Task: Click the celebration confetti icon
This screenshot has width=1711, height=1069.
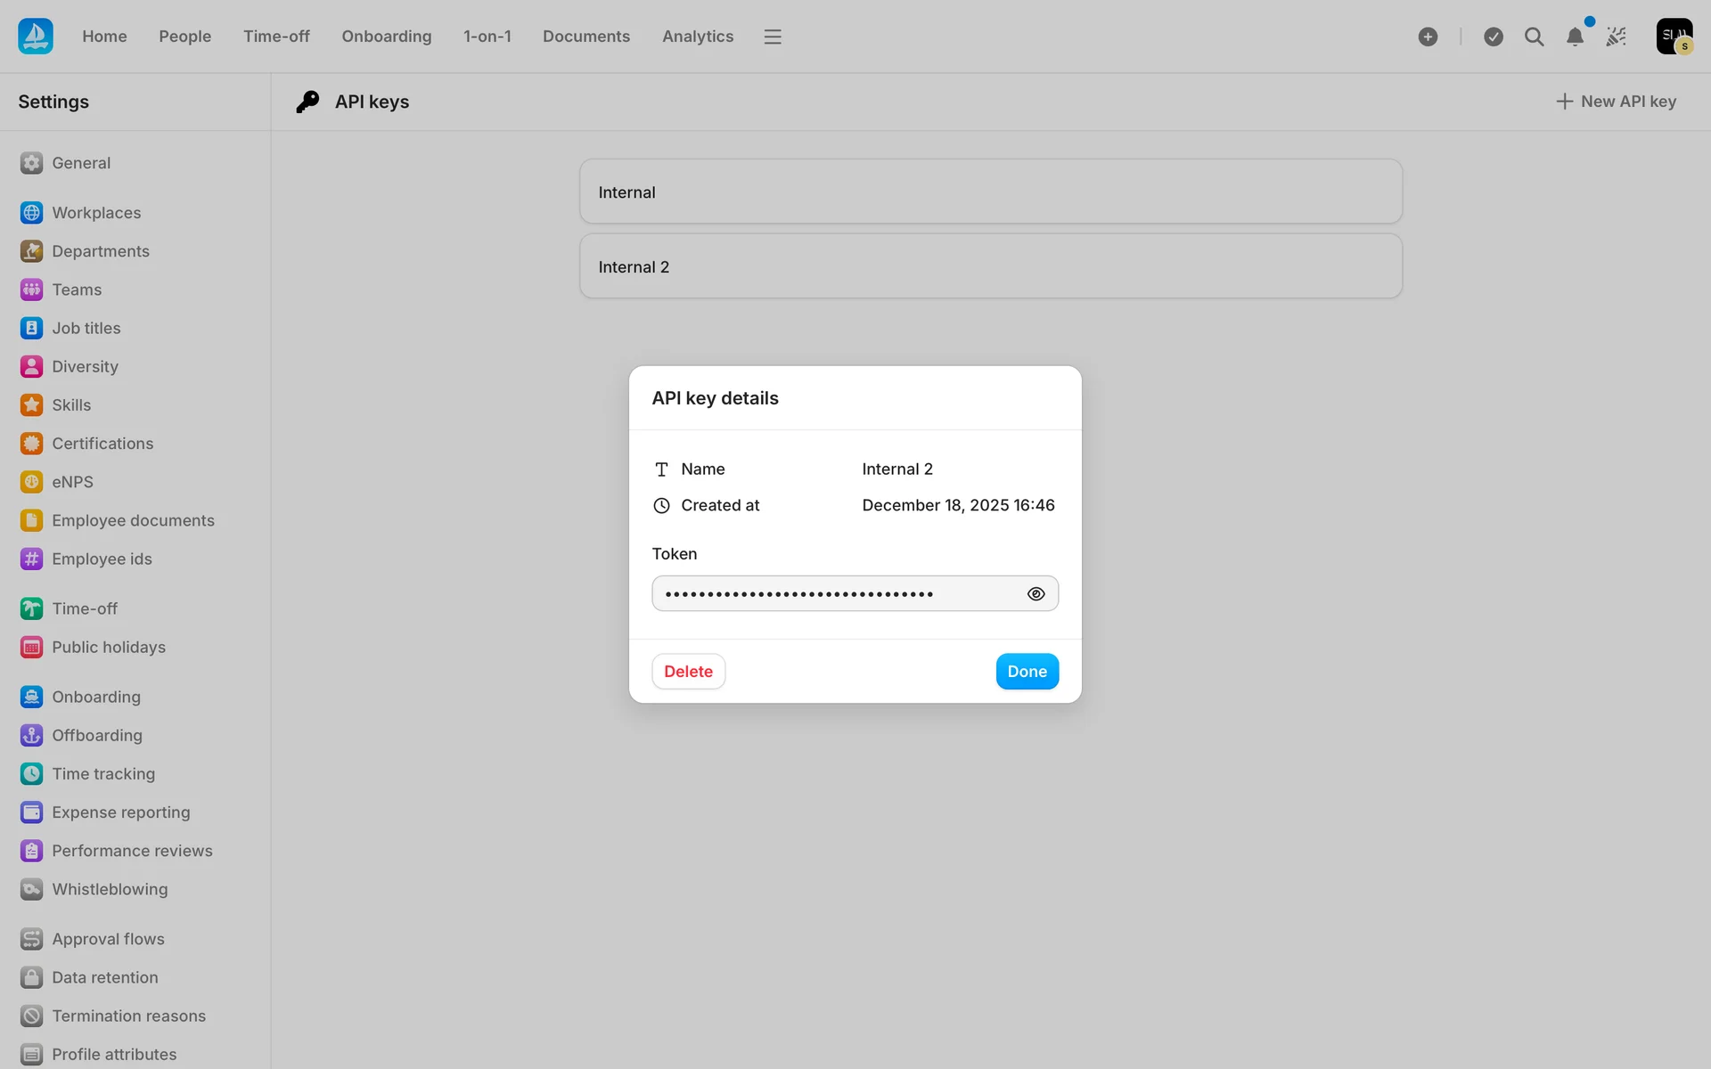Action: coord(1617,37)
